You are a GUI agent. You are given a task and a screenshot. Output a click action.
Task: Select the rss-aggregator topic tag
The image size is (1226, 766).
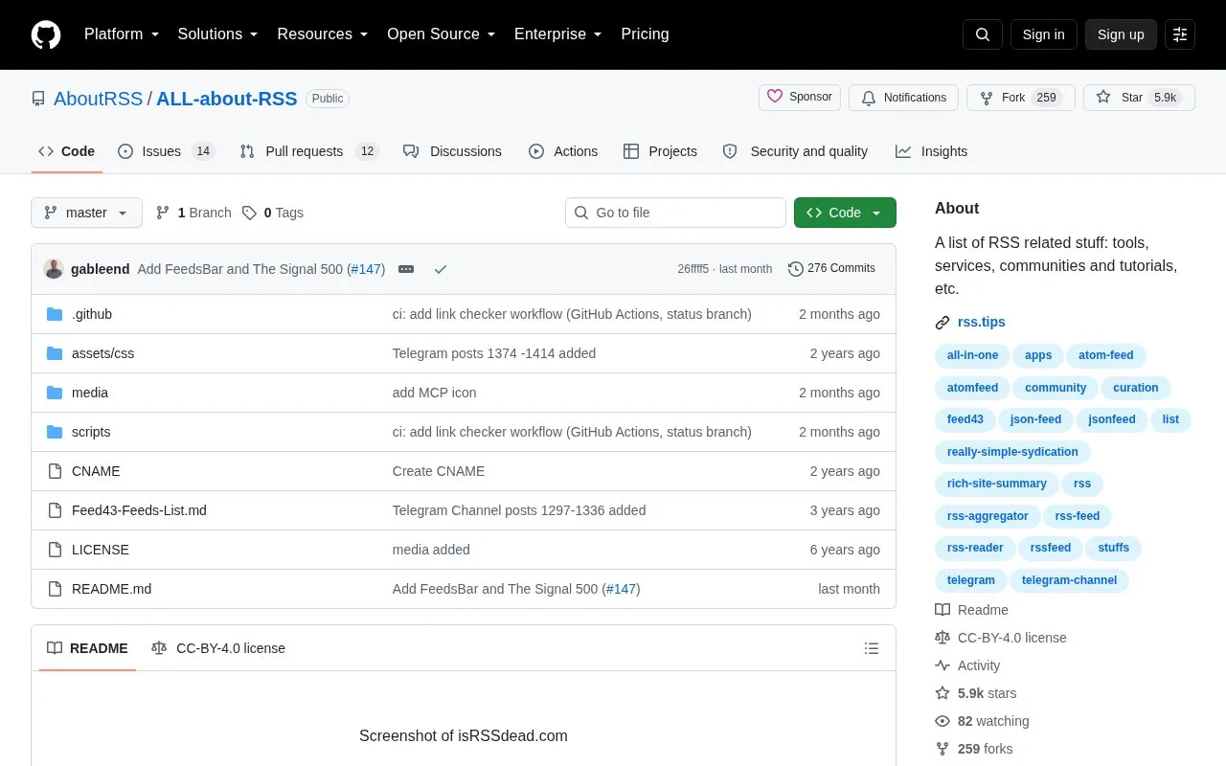(x=988, y=516)
